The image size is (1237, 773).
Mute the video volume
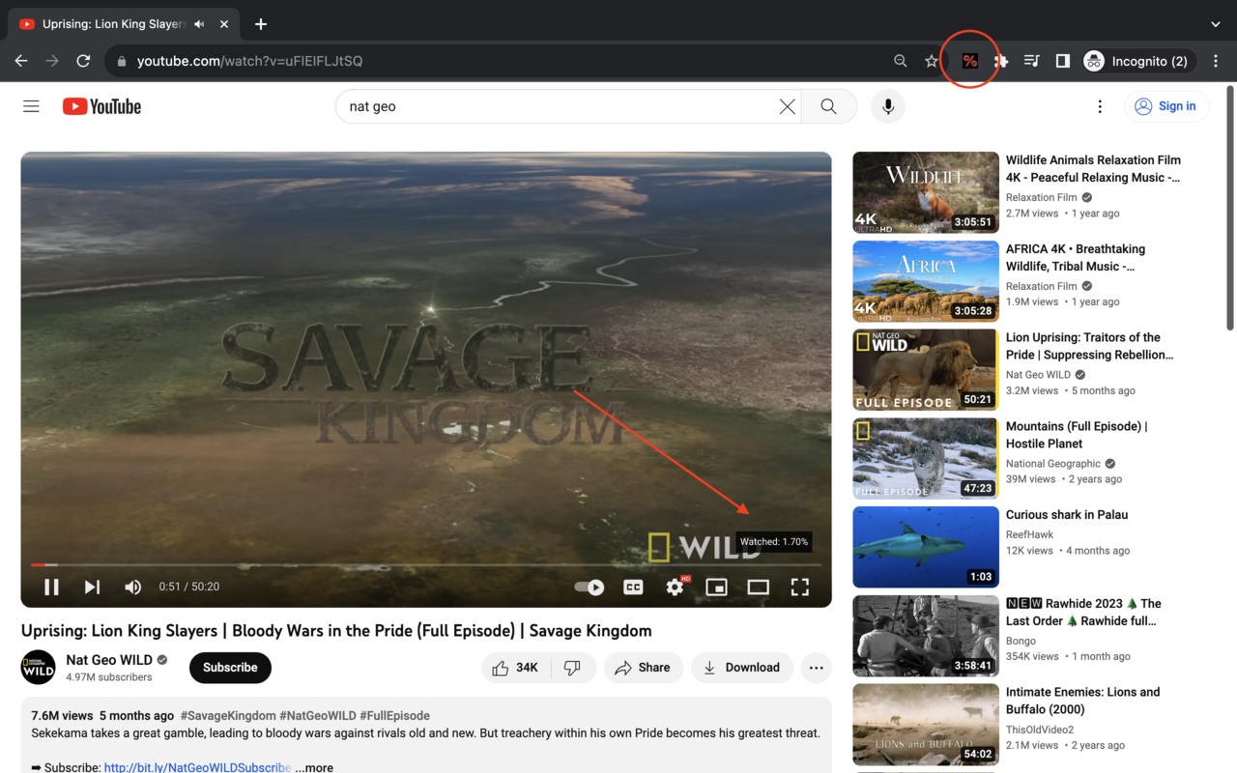[x=133, y=587]
